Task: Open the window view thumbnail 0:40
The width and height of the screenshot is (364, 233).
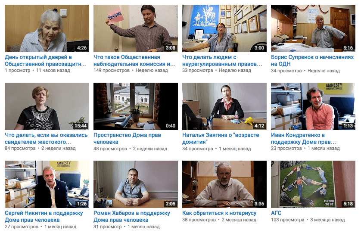Action: click(x=136, y=106)
